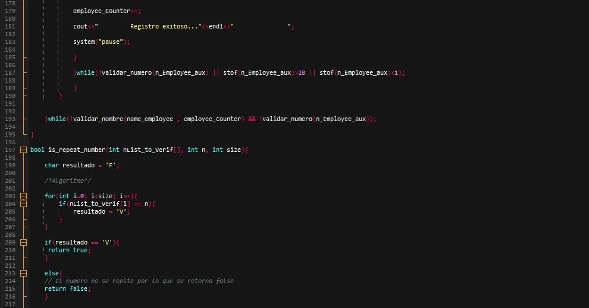Click nList_to_Verif[] parameter in function signature

point(145,150)
